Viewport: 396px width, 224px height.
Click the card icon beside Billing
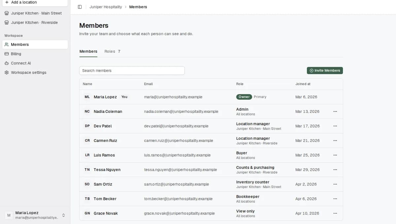pyautogui.click(x=7, y=54)
